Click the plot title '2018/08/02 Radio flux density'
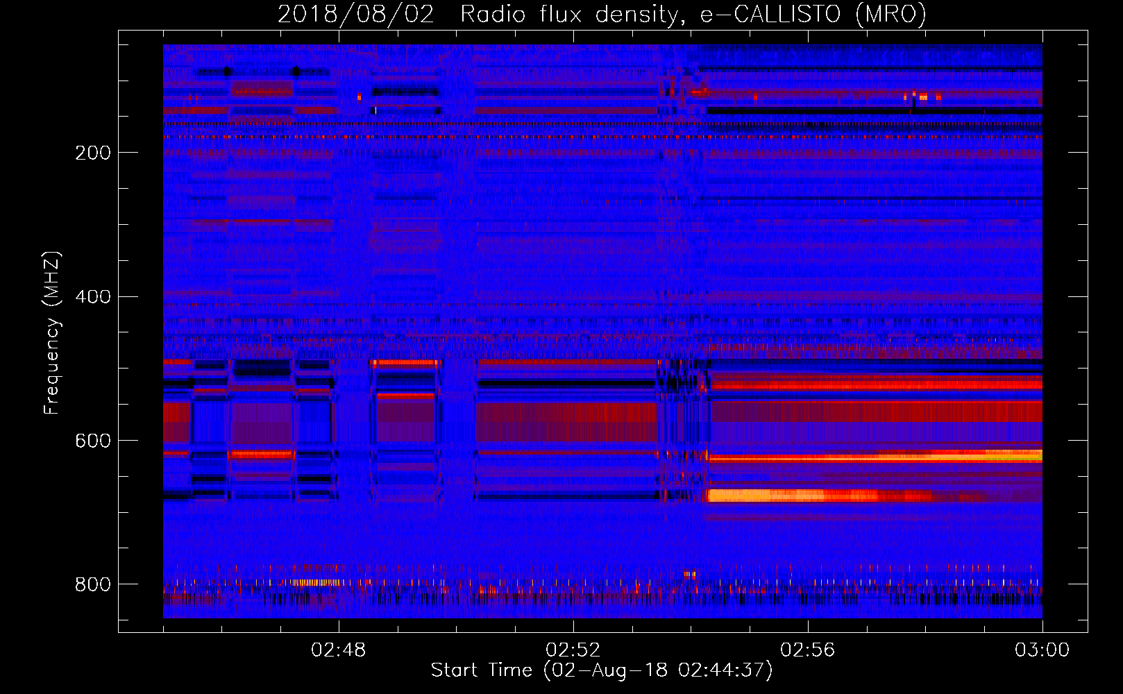 point(602,14)
